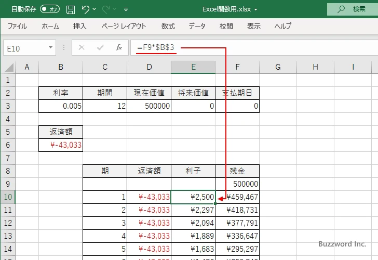
Task: Click the 残金 header cell
Action: click(237, 171)
